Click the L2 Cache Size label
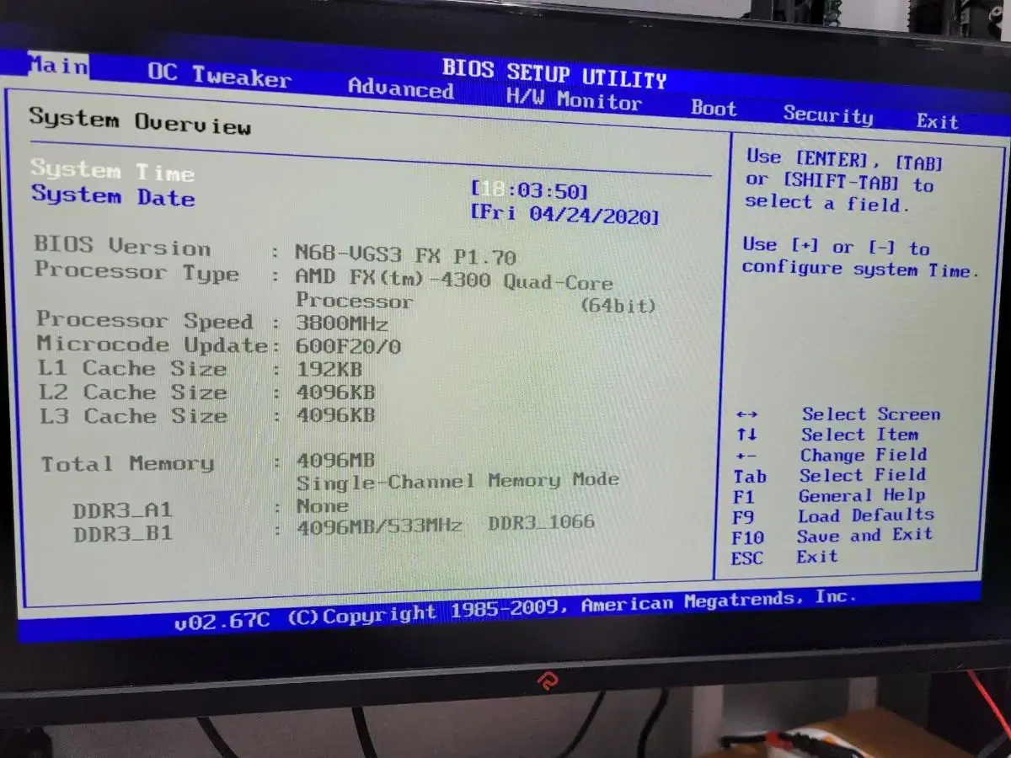The image size is (1011, 758). [x=133, y=392]
